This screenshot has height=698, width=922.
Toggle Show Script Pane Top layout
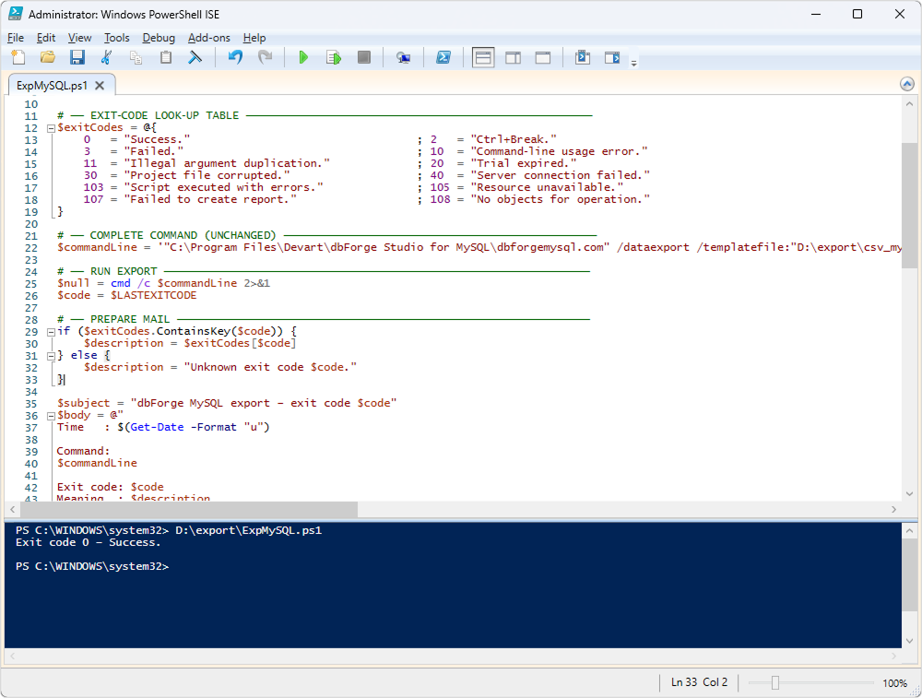[x=483, y=57]
